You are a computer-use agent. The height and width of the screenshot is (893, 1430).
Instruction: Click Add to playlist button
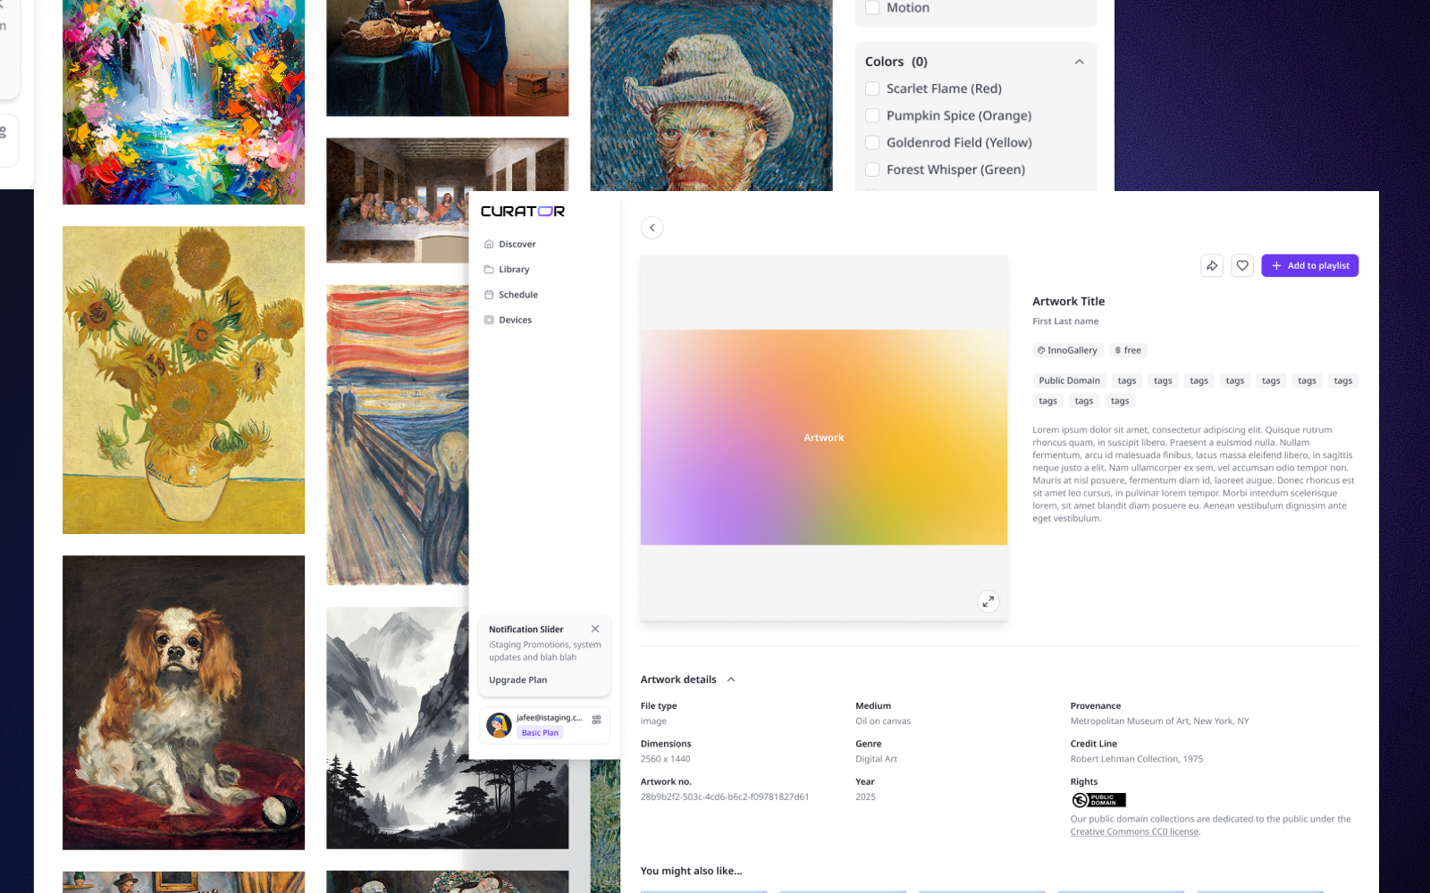1309,265
